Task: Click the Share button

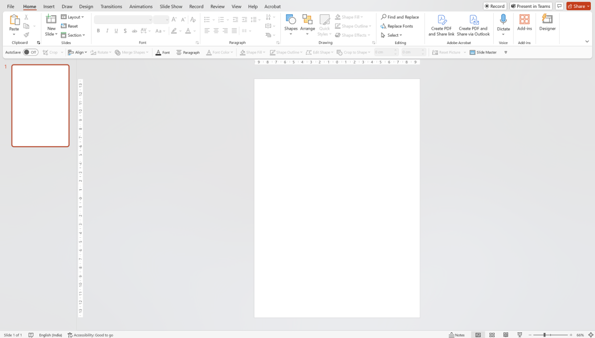Action: (578, 6)
